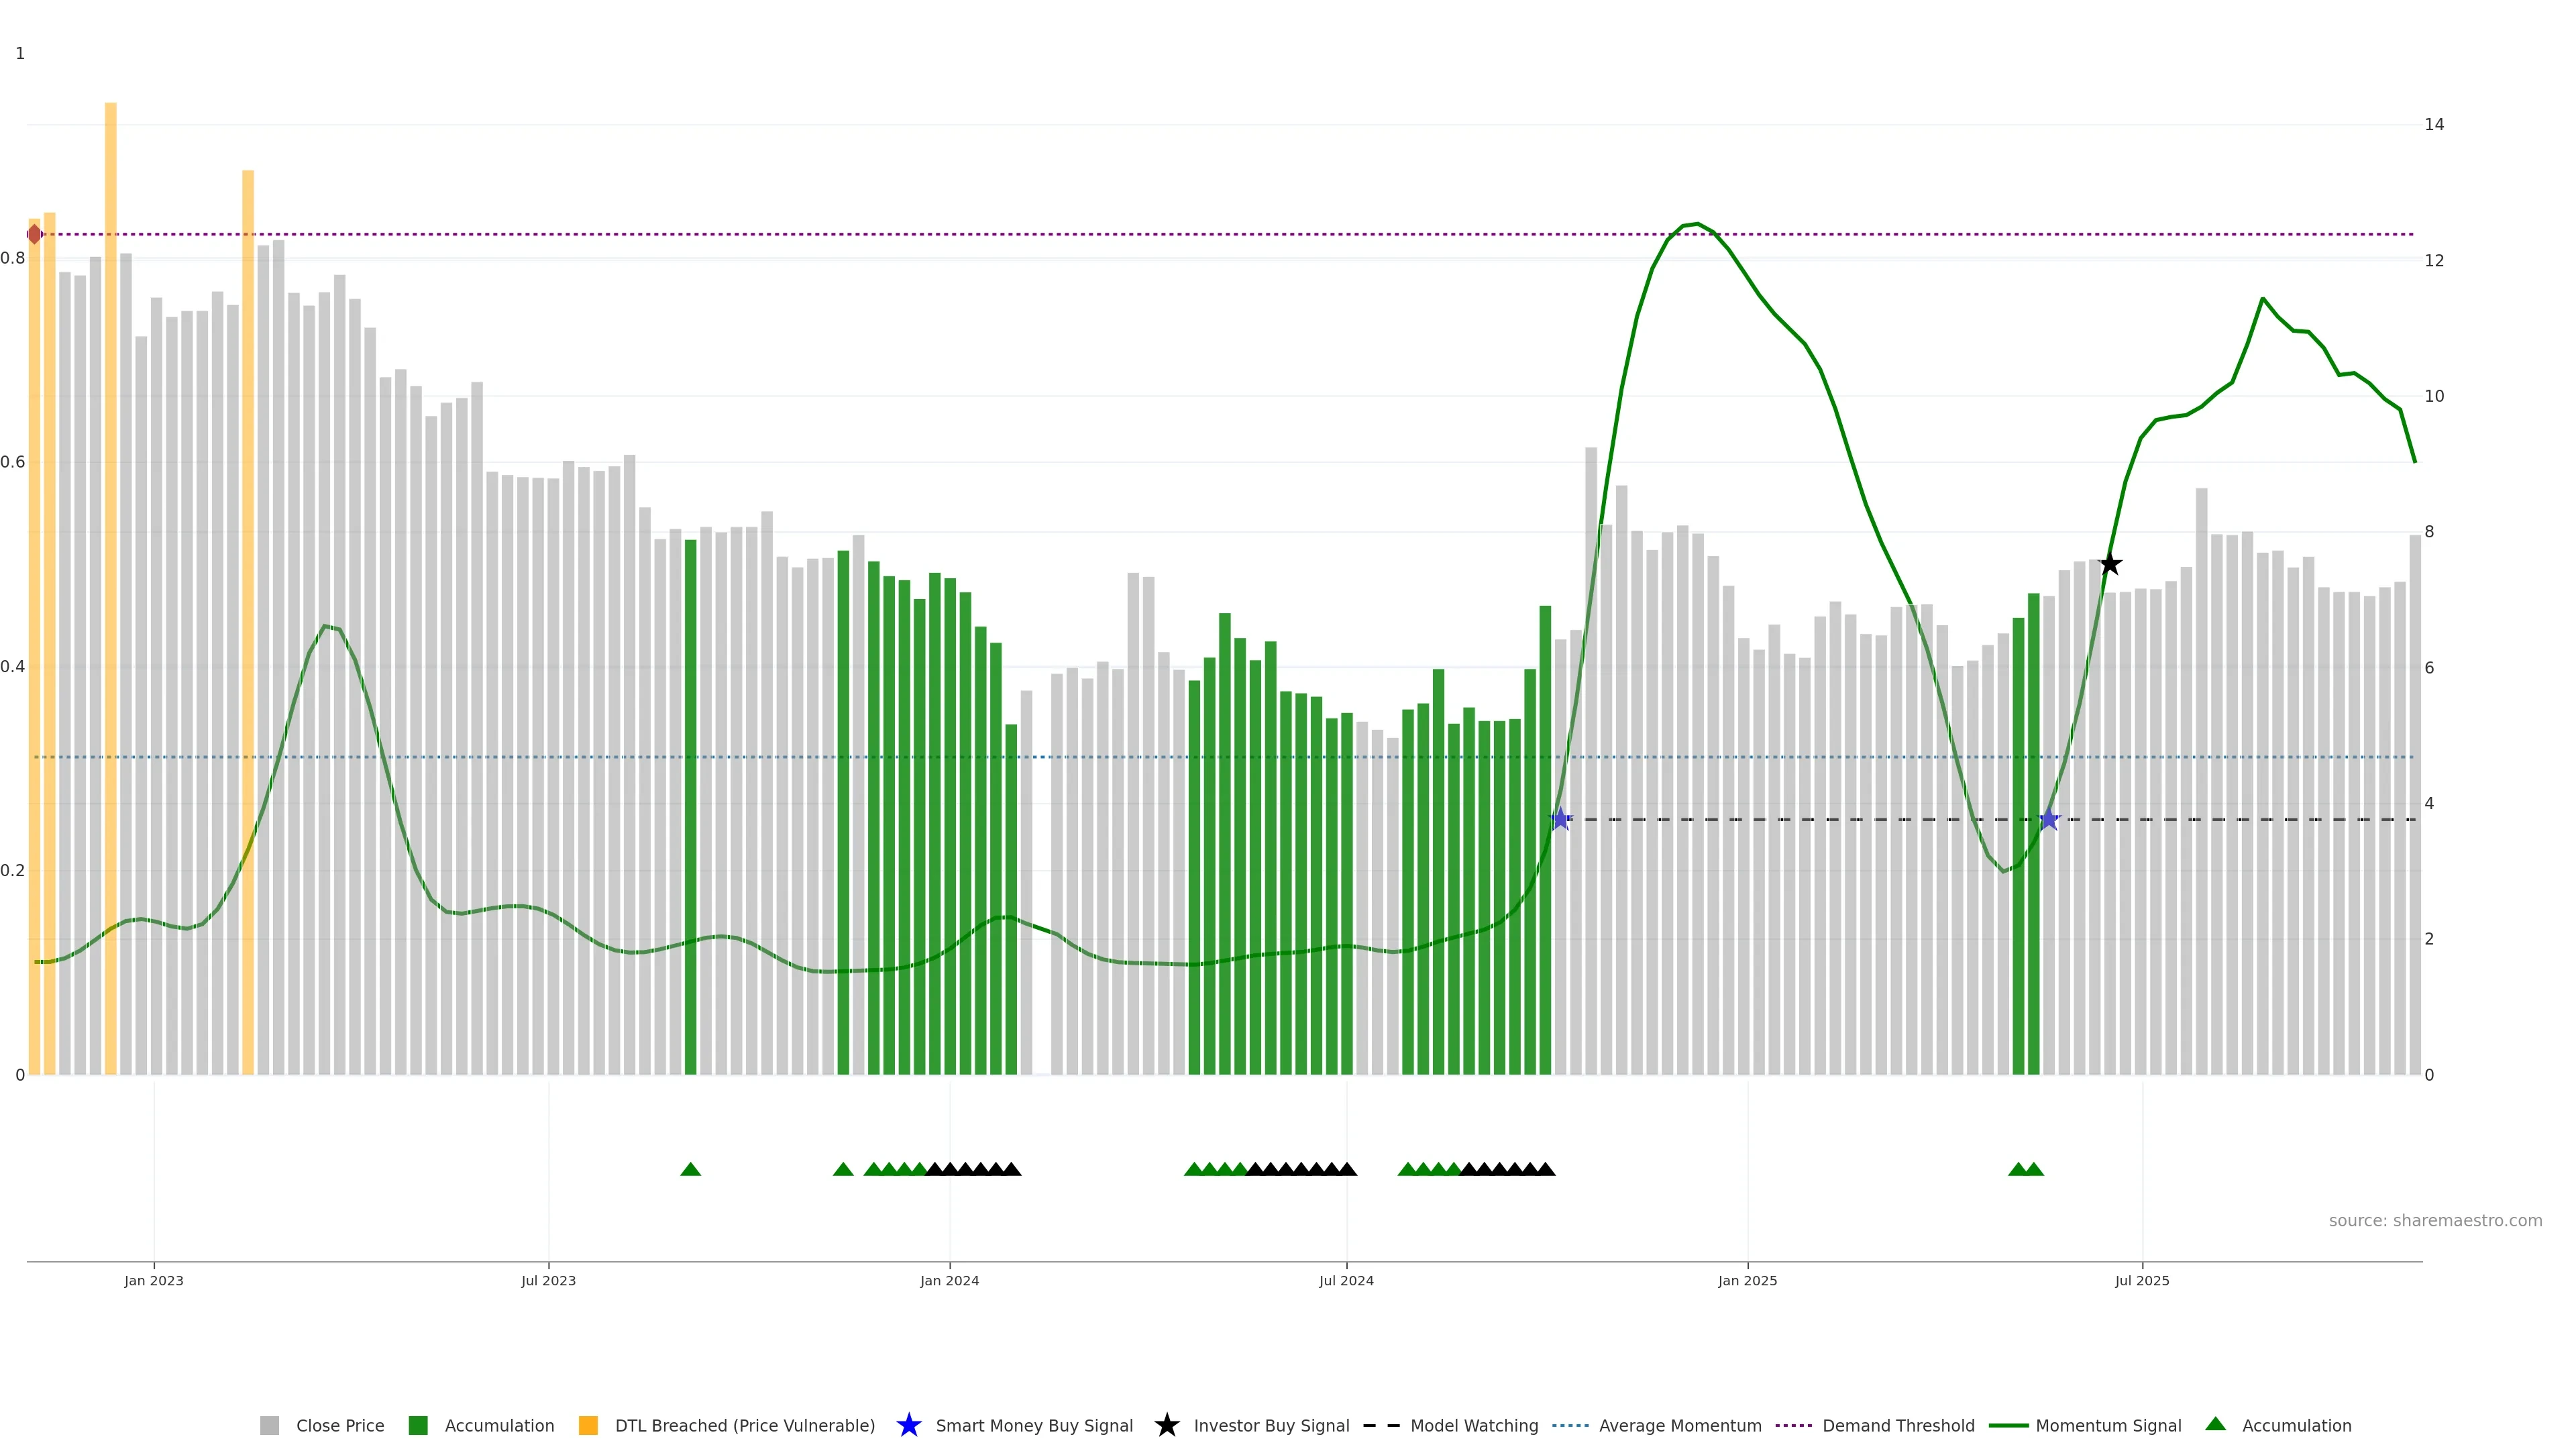Click the blue star icon in legend

pyautogui.click(x=908, y=1425)
